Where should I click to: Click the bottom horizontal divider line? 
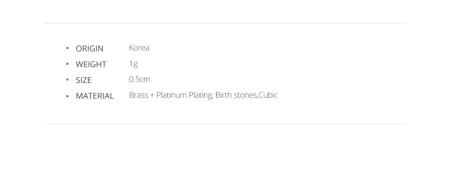tap(225, 124)
